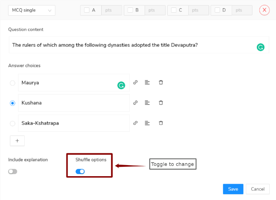Image resolution: width=276 pixels, height=200 pixels.
Task: Click the link icon for Saka-Kshatrapa
Action: tap(135, 123)
